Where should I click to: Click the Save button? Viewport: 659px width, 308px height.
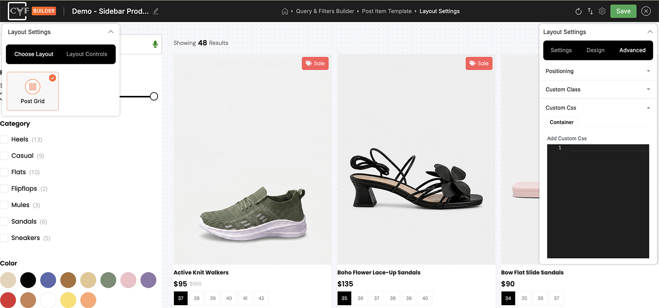[x=623, y=11]
